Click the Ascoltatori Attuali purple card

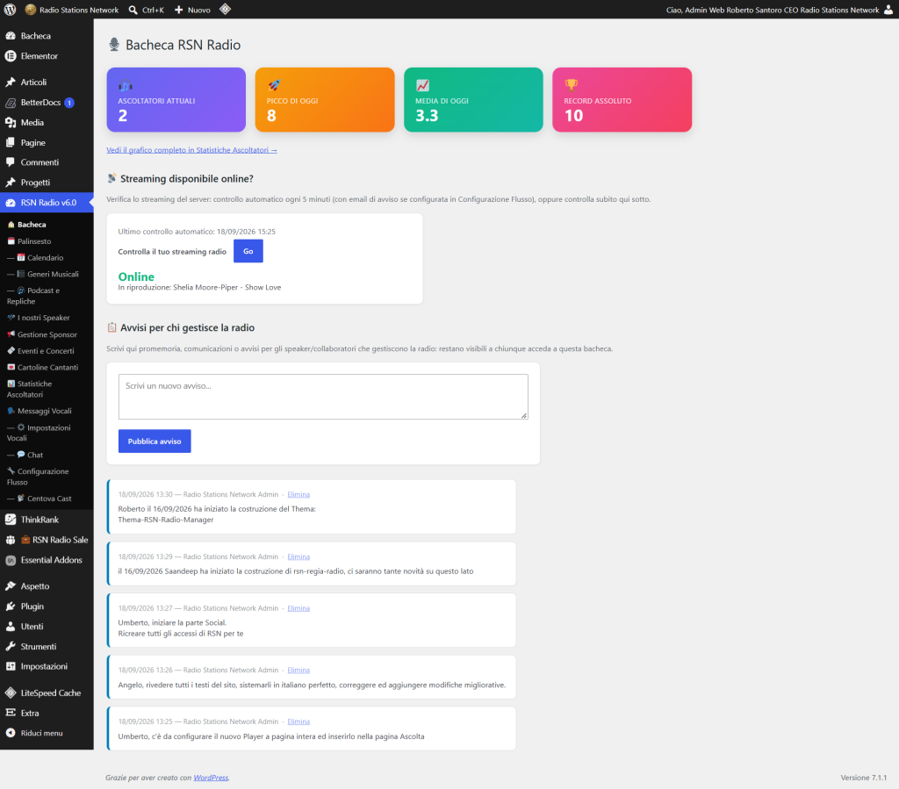tap(176, 100)
